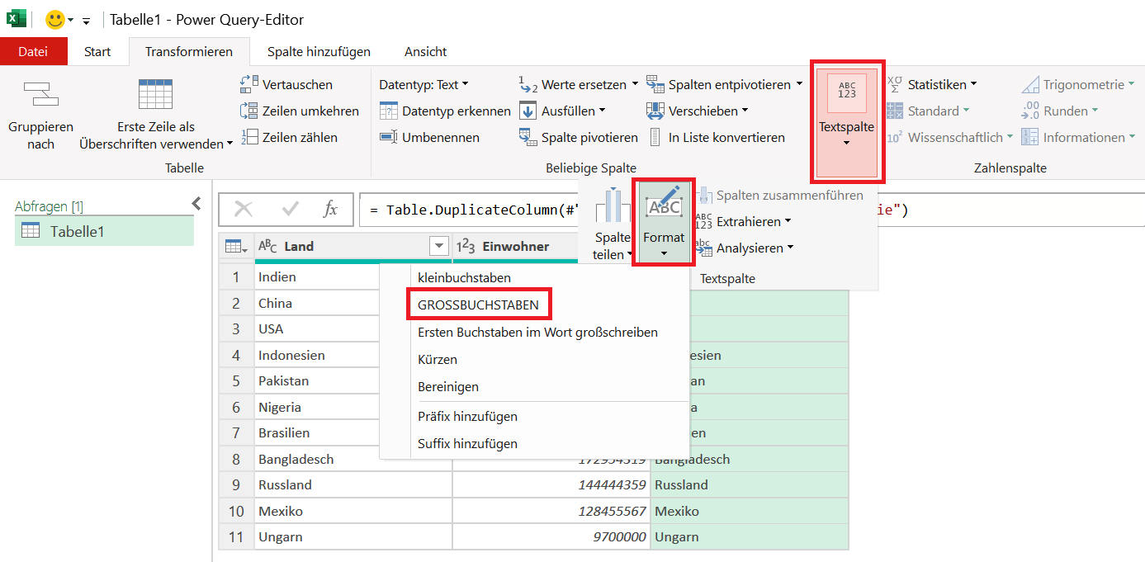Click the fx function icon
Screen dimensions: 1145x562
point(330,210)
